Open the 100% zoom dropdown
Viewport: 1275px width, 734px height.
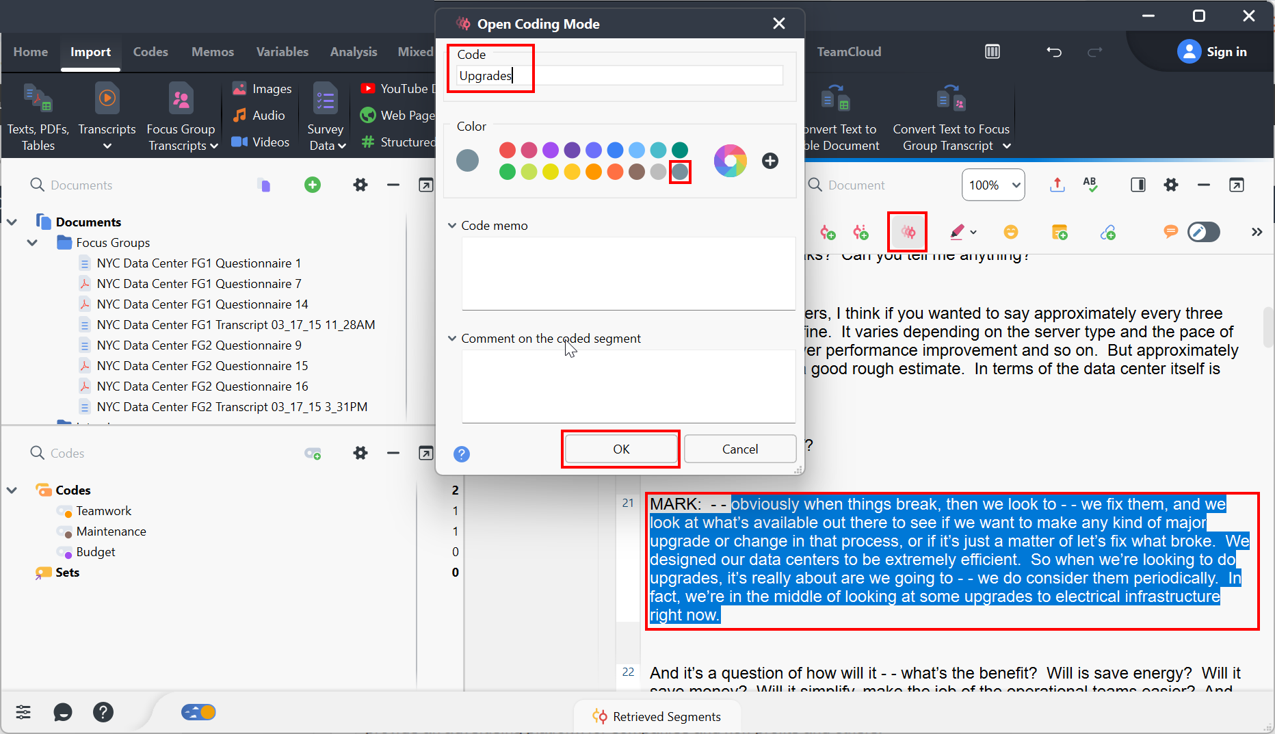pyautogui.click(x=993, y=185)
